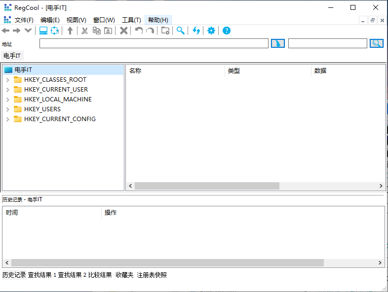Switch to the 查找结果 2 tab
Image resolution: width=388 pixels, height=292 pixels.
[x=72, y=275]
